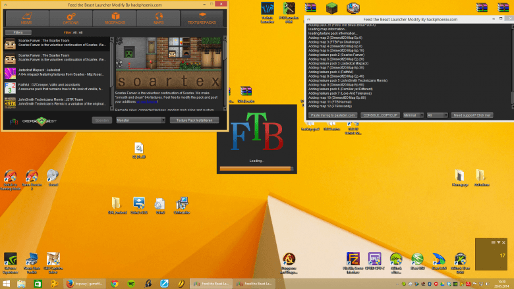
Task: Select the TEXTUREPACKS tab
Action: coord(202,18)
